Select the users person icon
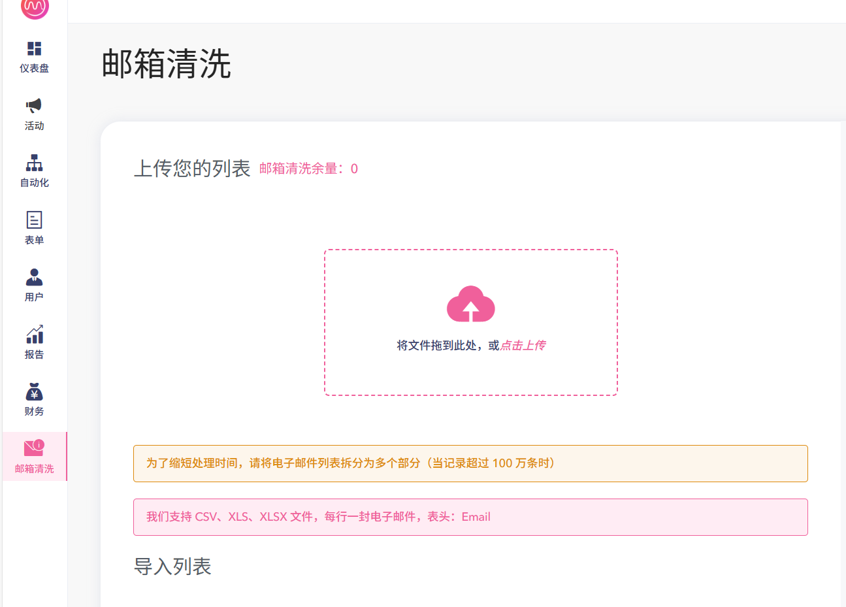This screenshot has height=607, width=846. point(34,277)
